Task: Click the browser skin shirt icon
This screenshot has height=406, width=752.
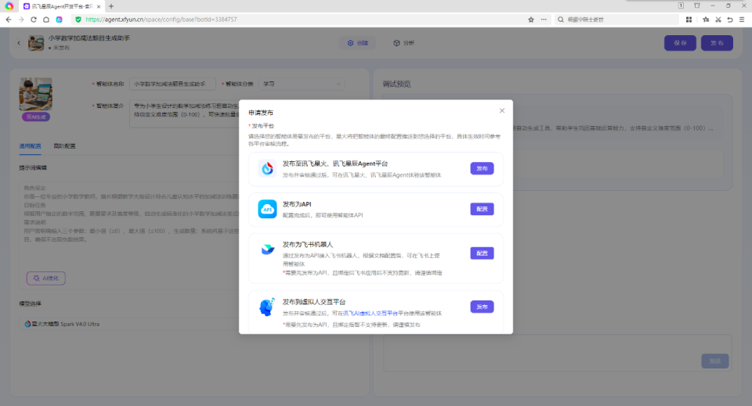Action: coord(697,5)
